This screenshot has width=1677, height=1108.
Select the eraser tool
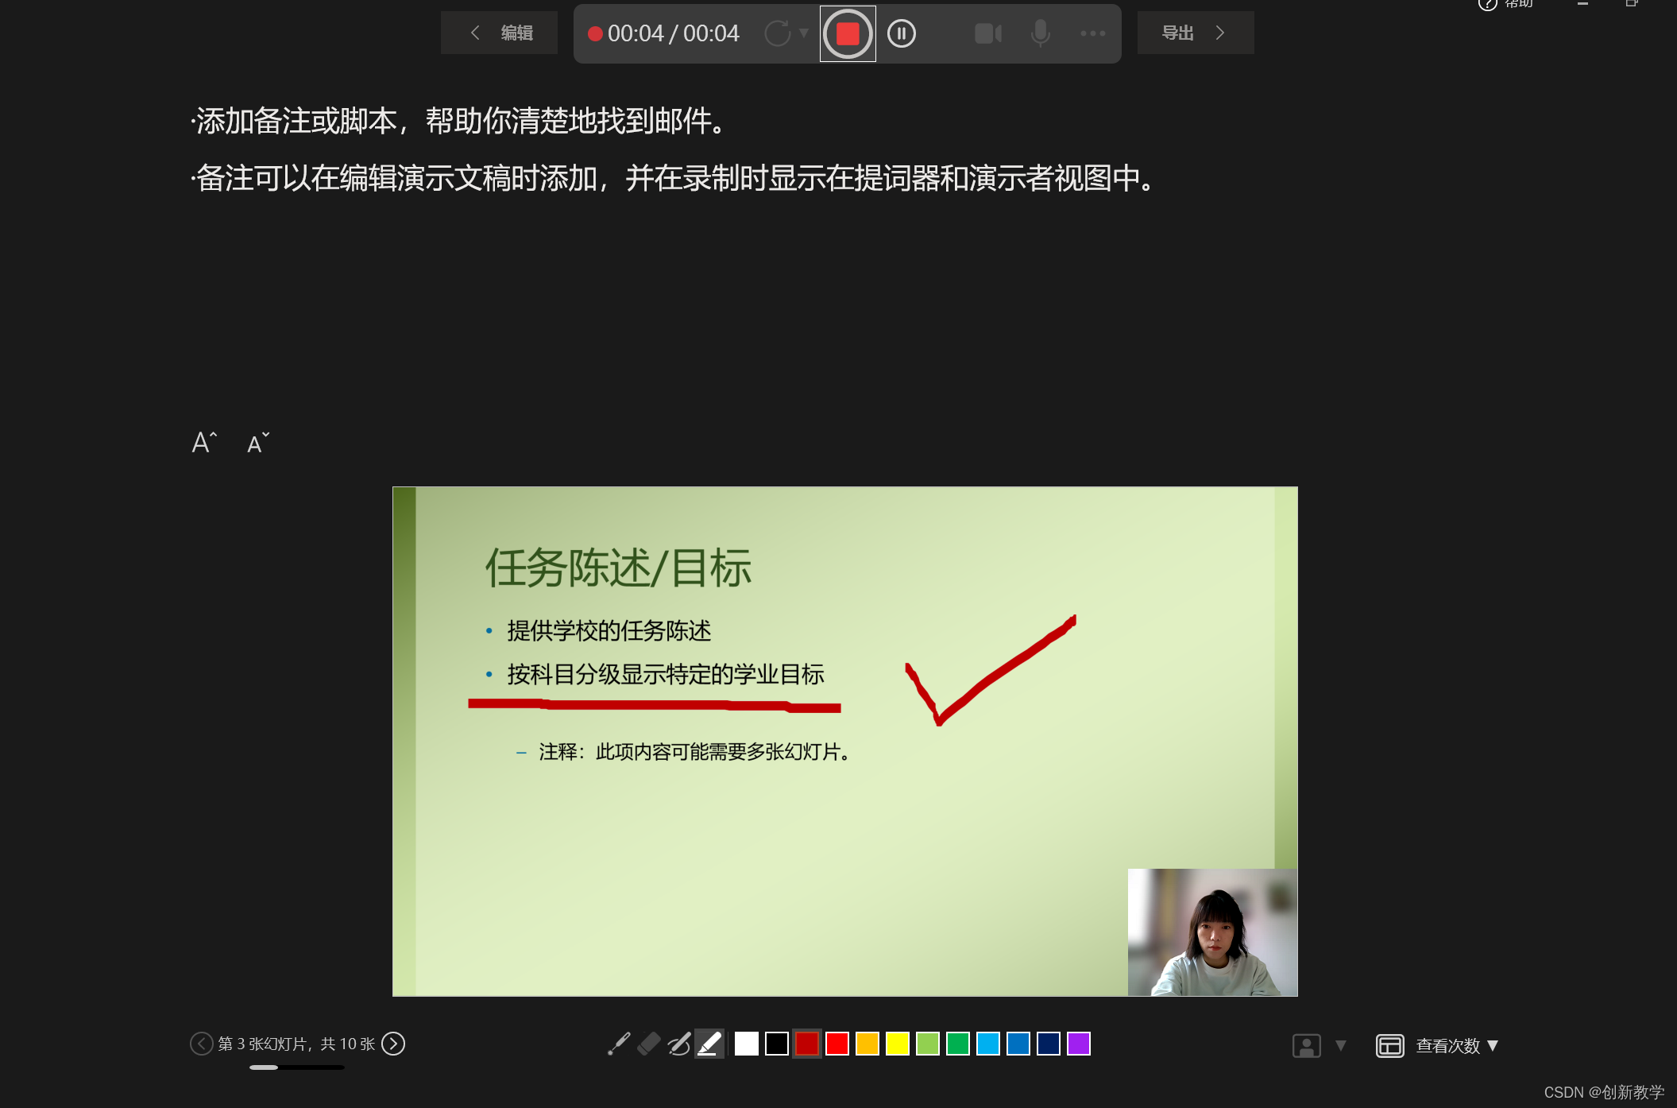pyautogui.click(x=648, y=1044)
